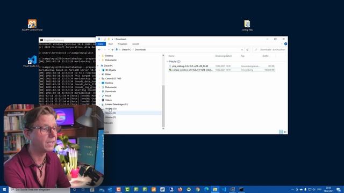This screenshot has height=193, width=344.
Task: Expand the 'Musik' tree node
Action: pos(99,95)
